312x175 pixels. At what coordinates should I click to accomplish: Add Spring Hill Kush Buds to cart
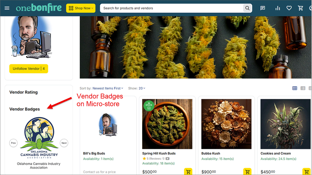188,172
